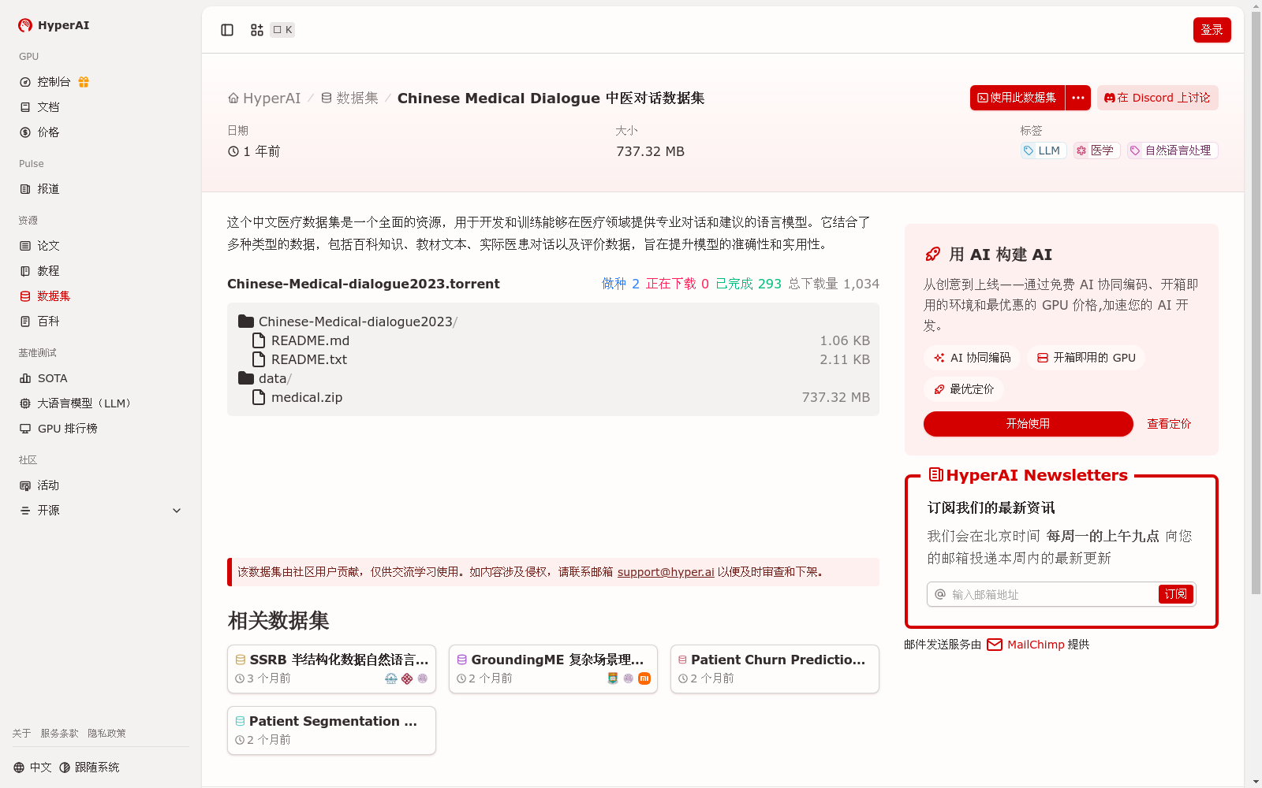Select the 自然语言处理 tag
The image size is (1262, 788).
pos(1172,151)
